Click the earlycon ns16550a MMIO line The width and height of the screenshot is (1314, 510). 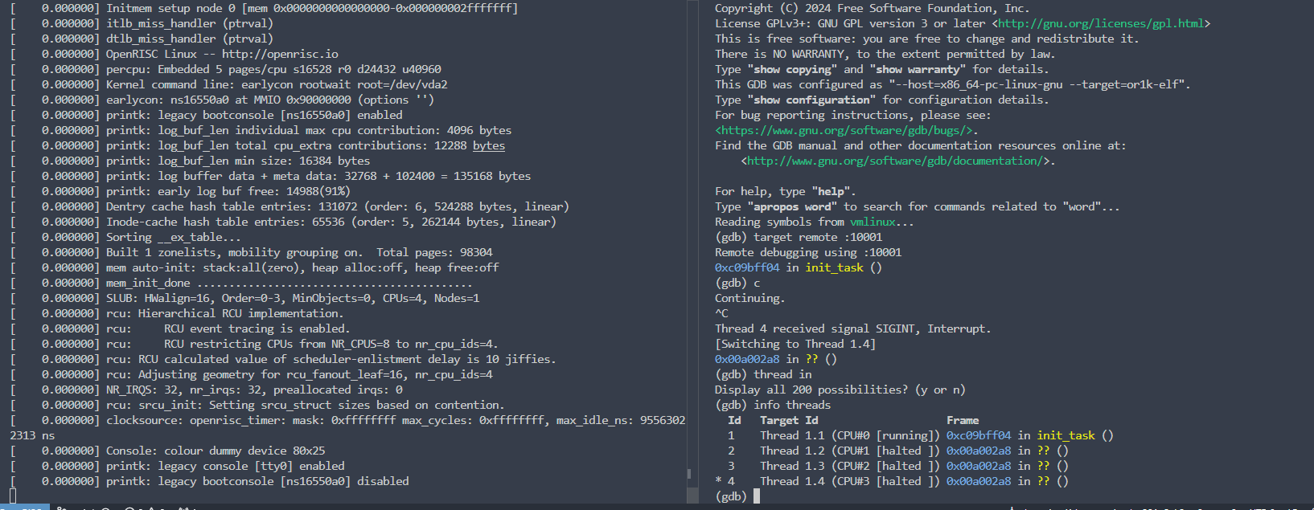(222, 100)
